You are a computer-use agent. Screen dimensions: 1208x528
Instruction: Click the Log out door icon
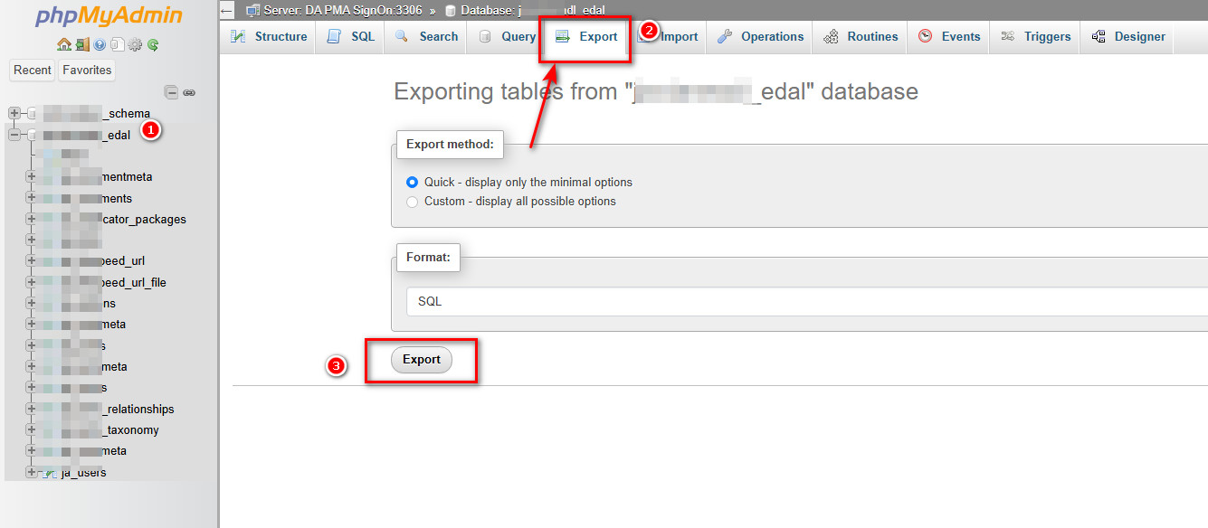81,44
